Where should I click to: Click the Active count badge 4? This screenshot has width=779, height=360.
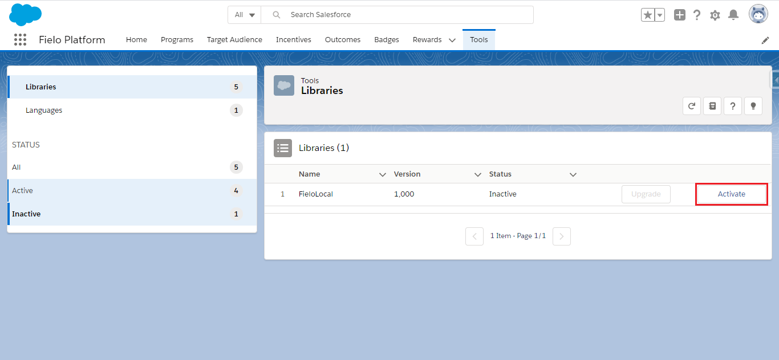pos(236,191)
